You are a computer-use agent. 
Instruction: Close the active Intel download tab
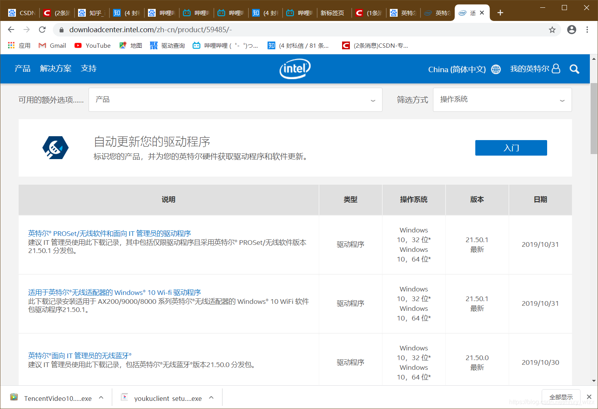[x=482, y=13]
